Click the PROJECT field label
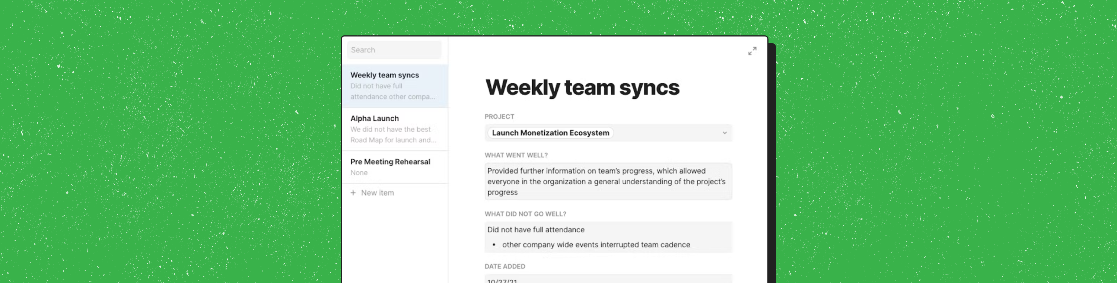The height and width of the screenshot is (283, 1117). tap(499, 117)
